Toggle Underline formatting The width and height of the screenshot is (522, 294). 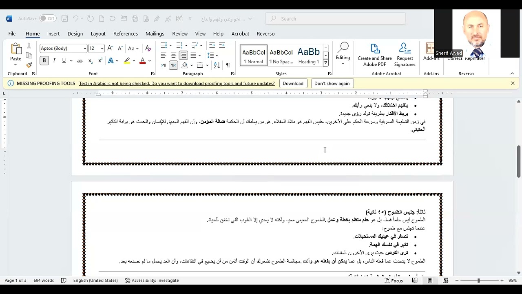point(64,61)
